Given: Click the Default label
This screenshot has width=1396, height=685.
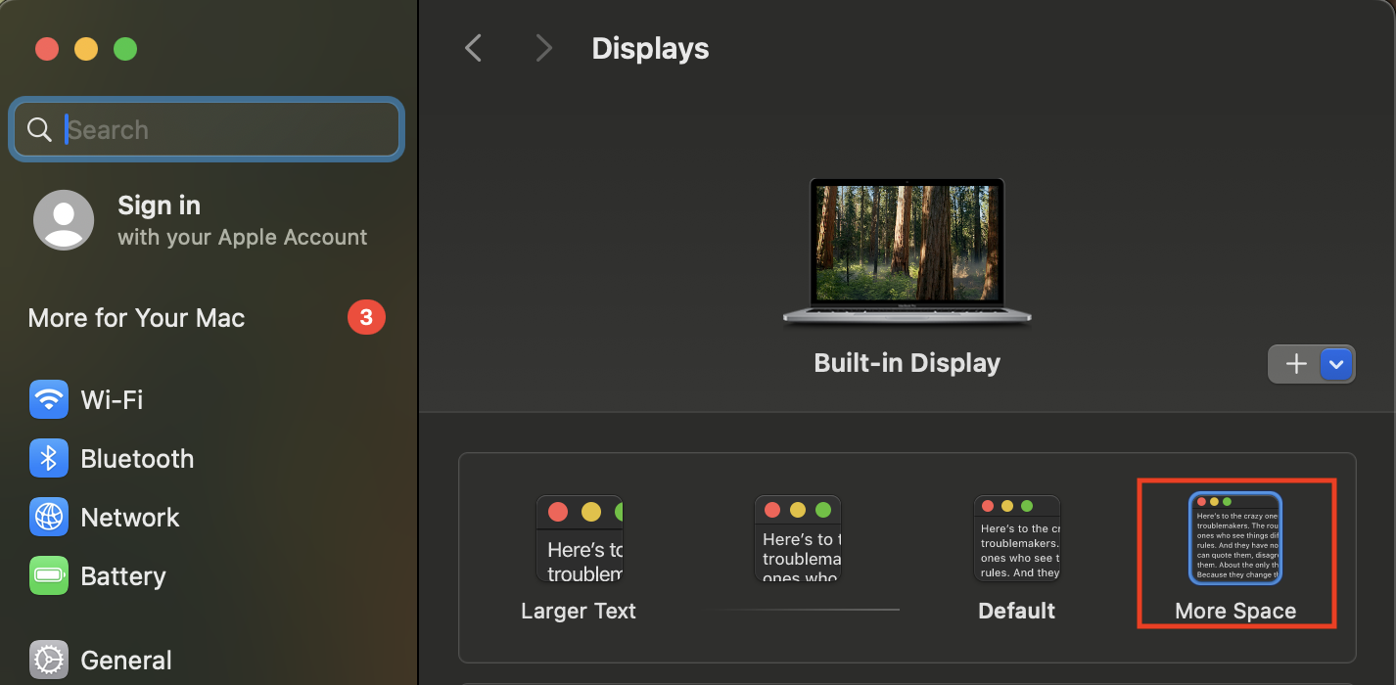Looking at the screenshot, I should pyautogui.click(x=1017, y=612).
